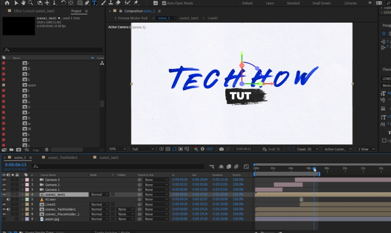The image size is (391, 233).
Task: Hide the Camera 3 layer
Action: tap(4, 180)
